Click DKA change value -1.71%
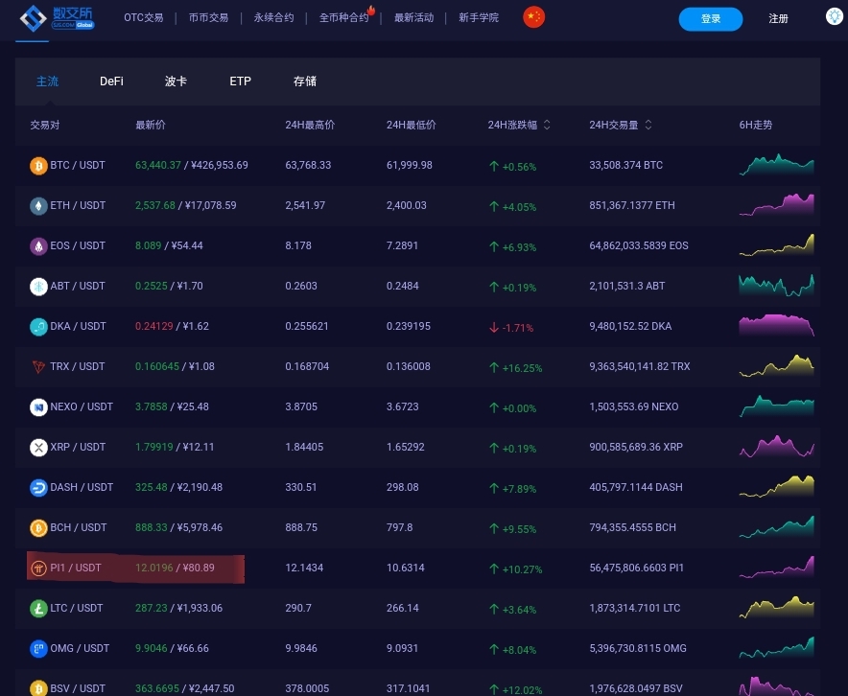848x696 pixels. coord(518,328)
